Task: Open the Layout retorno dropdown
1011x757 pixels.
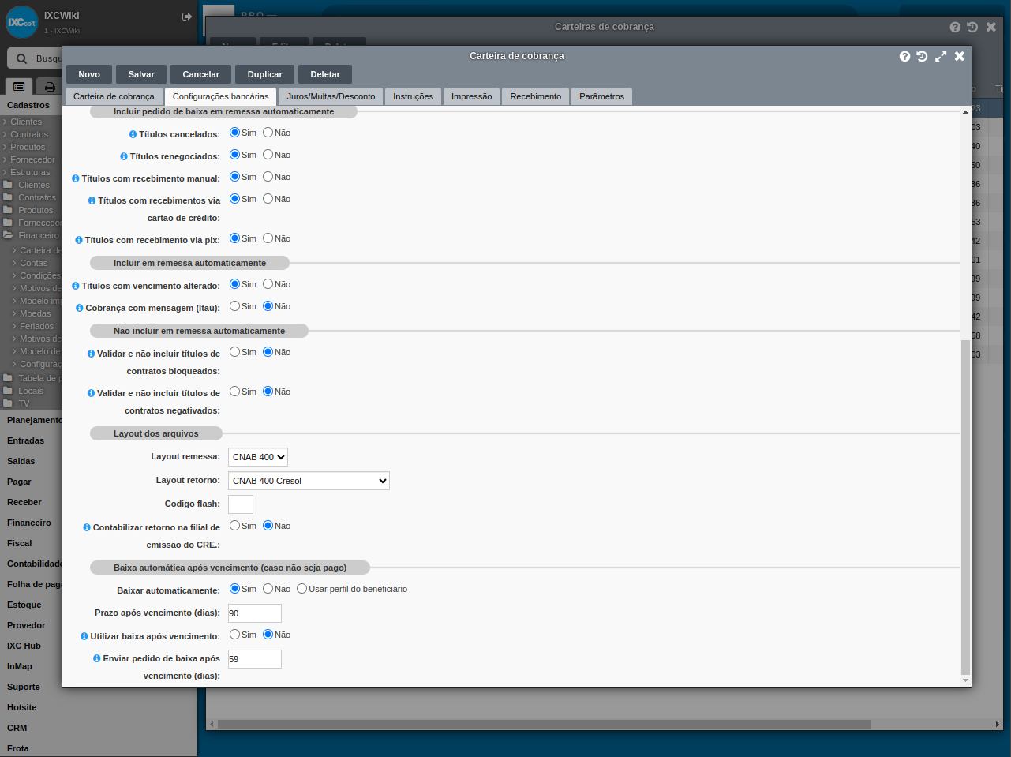Action: coord(309,481)
